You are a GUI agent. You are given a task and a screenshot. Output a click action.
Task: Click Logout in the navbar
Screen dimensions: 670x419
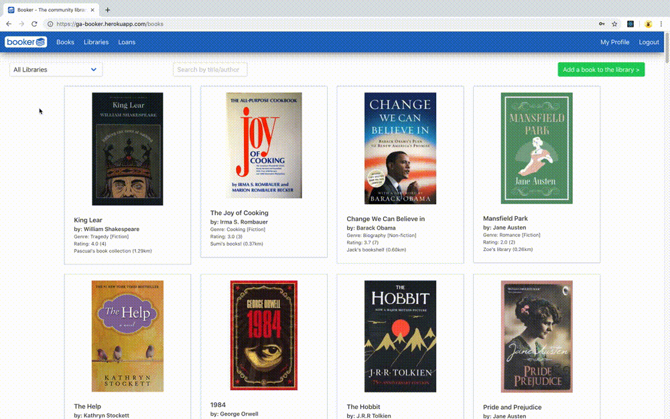click(x=649, y=41)
